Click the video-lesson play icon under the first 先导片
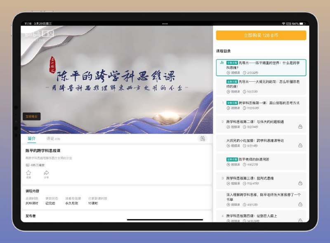 coord(228,73)
